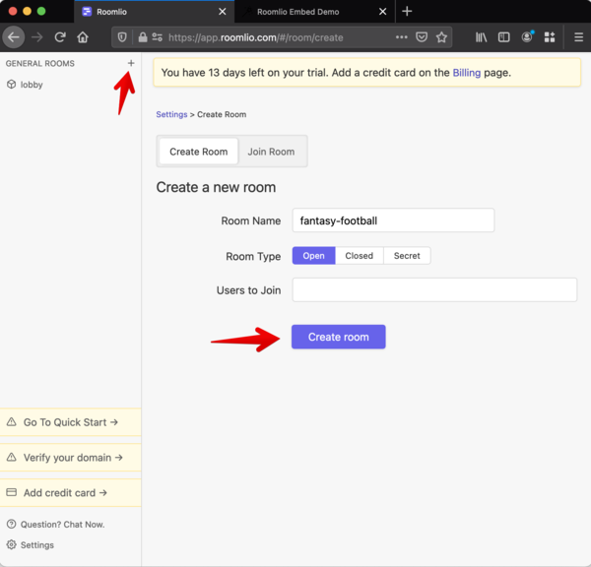Toggle the browser sidebar icon
This screenshot has width=591, height=567.
(504, 37)
